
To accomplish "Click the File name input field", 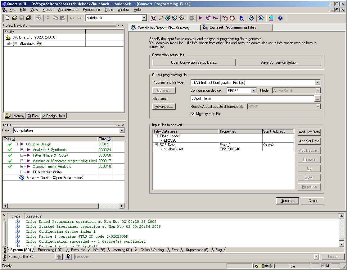I will pyautogui.click(x=252, y=98).
